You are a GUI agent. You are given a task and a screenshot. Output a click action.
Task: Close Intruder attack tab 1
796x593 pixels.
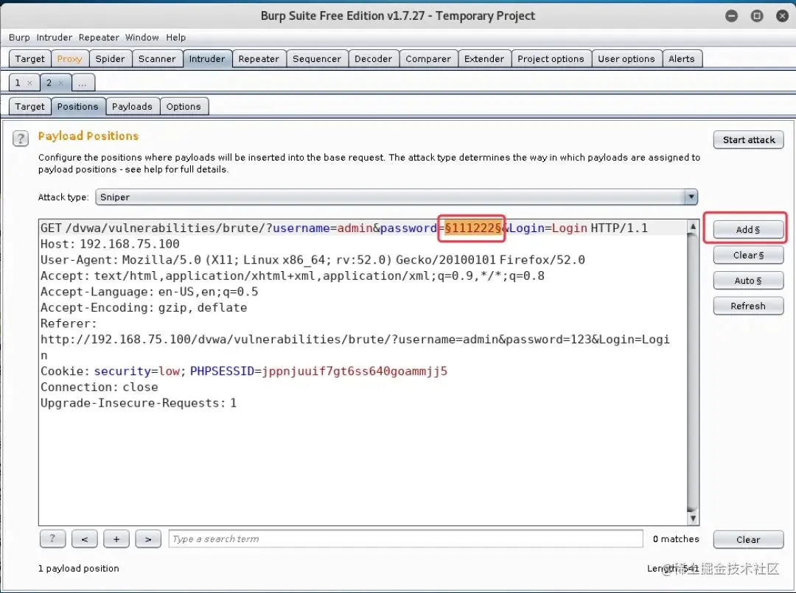[x=30, y=83]
